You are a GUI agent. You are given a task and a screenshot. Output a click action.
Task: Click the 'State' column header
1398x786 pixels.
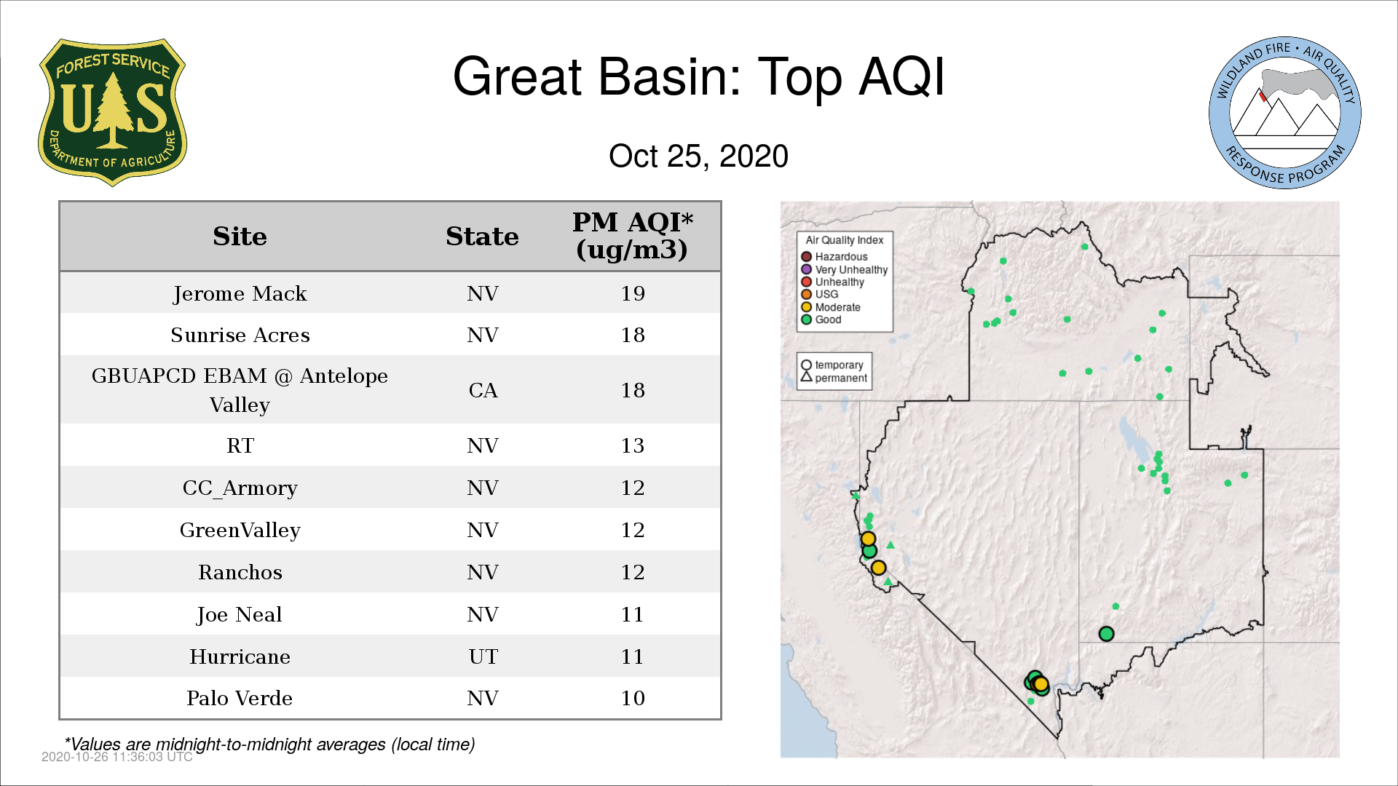point(482,237)
